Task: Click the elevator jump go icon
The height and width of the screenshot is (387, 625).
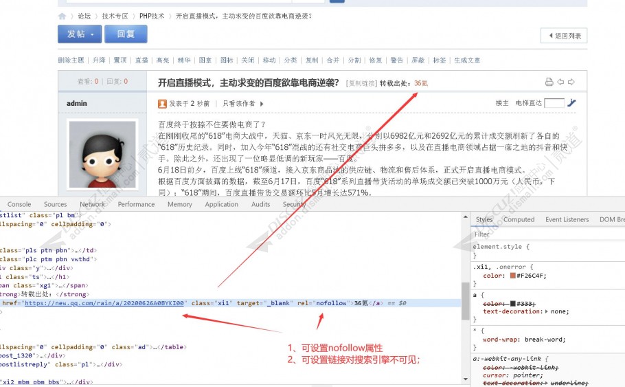Action: point(571,103)
